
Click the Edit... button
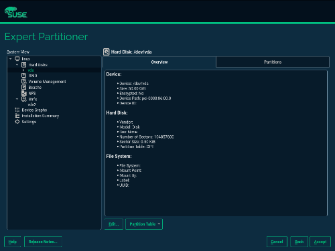click(x=114, y=224)
